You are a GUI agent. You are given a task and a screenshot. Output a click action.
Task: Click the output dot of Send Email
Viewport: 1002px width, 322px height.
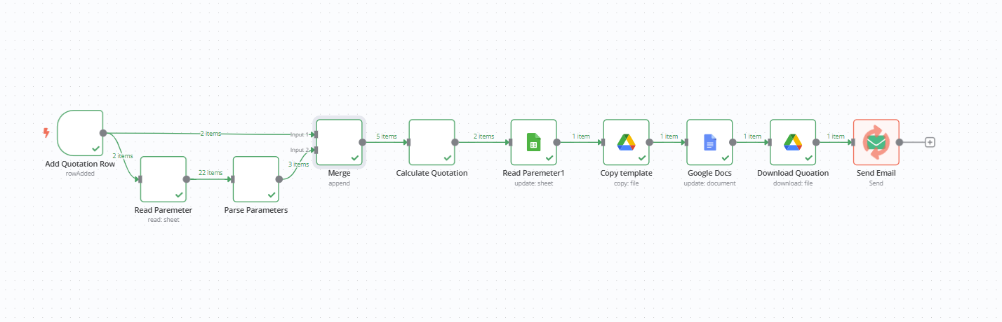pyautogui.click(x=900, y=142)
